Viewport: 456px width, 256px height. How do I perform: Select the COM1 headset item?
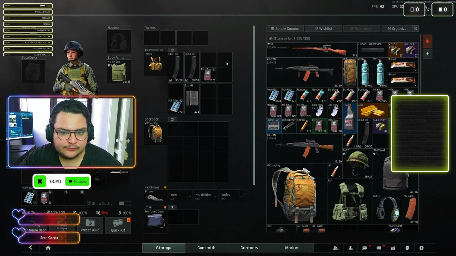tap(388, 209)
